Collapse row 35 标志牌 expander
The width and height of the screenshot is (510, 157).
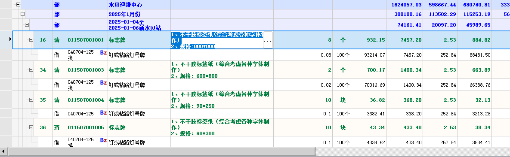pyautogui.click(x=31, y=100)
